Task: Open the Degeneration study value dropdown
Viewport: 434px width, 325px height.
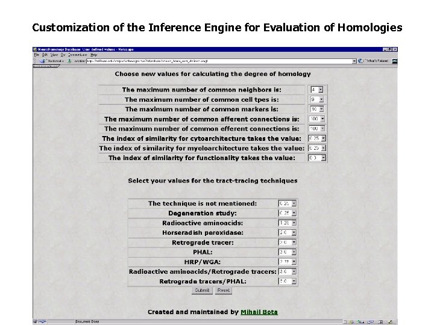Action: [288, 213]
